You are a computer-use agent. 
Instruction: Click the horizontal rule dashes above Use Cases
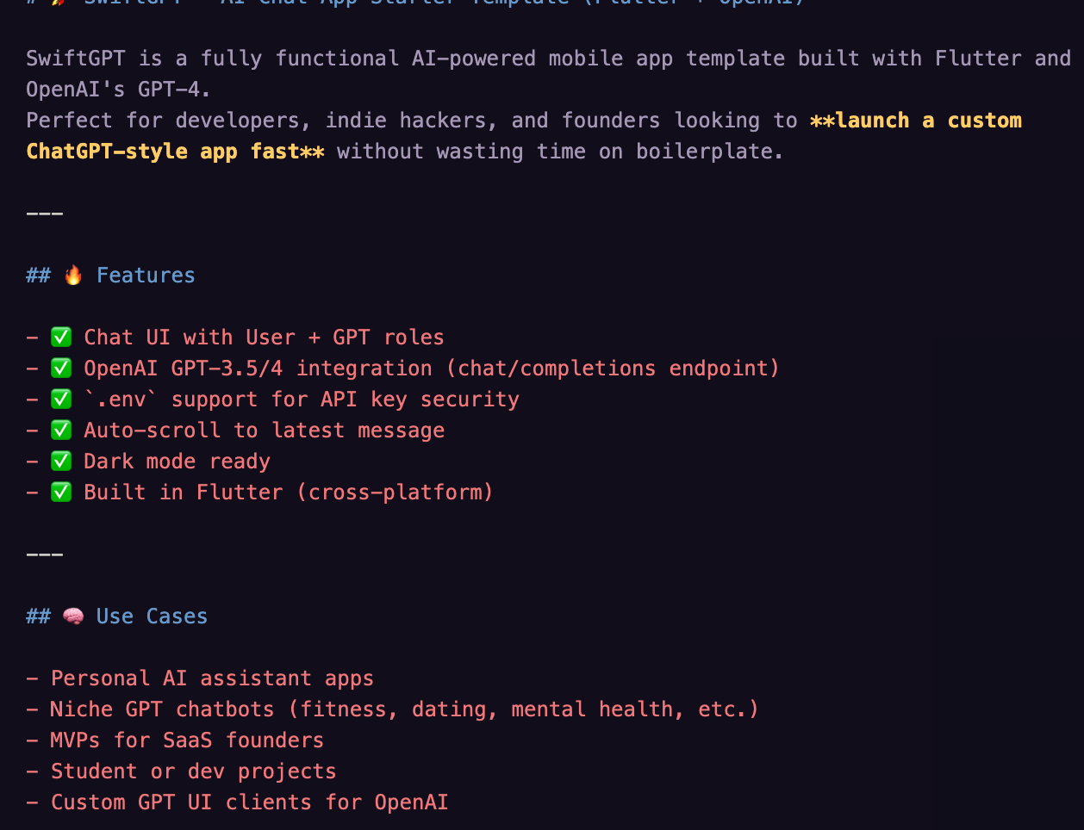click(x=45, y=554)
